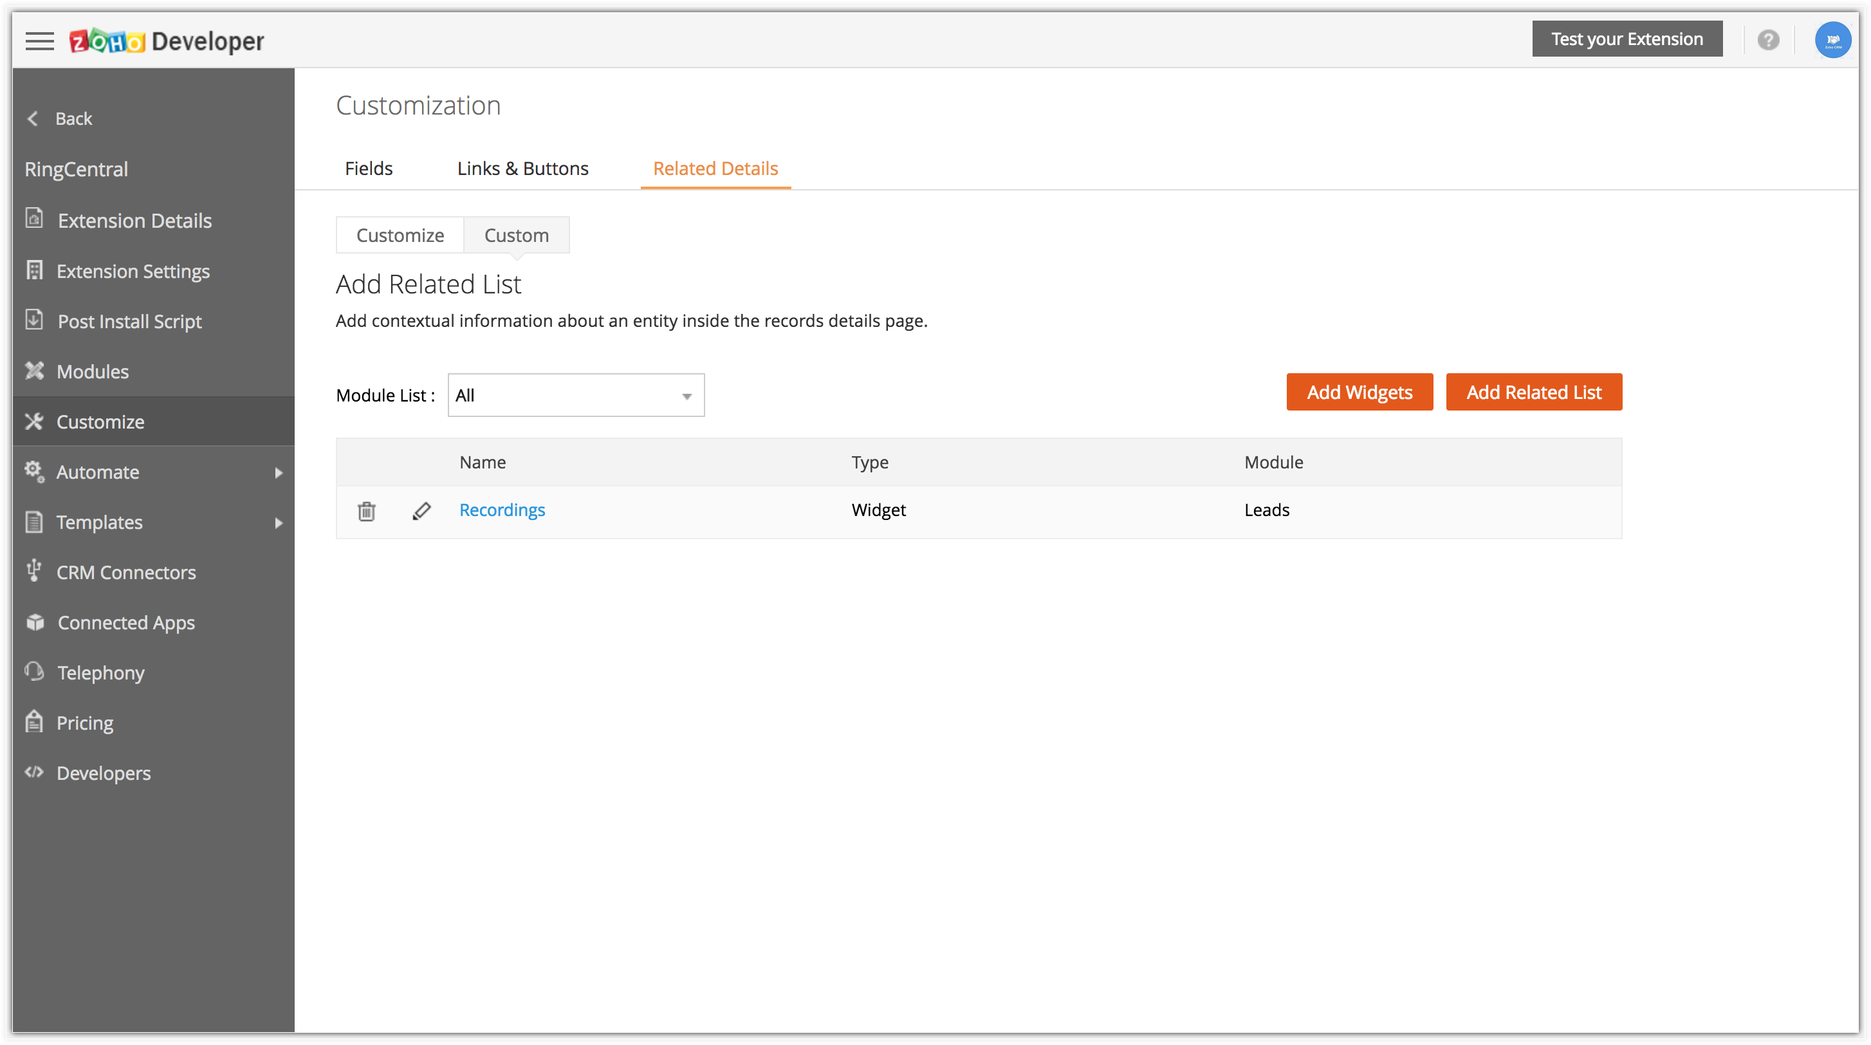This screenshot has height=1045, width=1871.
Task: Expand the Templates submenu arrow
Action: point(279,523)
